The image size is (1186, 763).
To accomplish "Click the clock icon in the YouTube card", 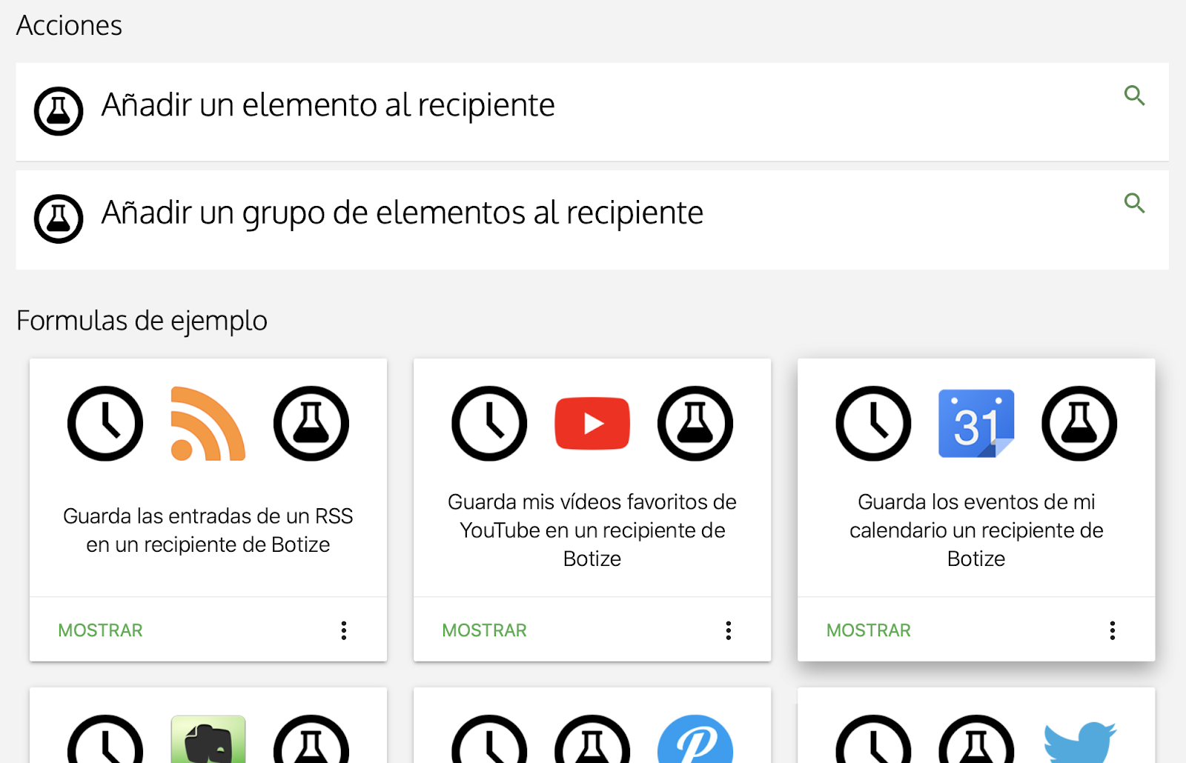I will pos(489,424).
